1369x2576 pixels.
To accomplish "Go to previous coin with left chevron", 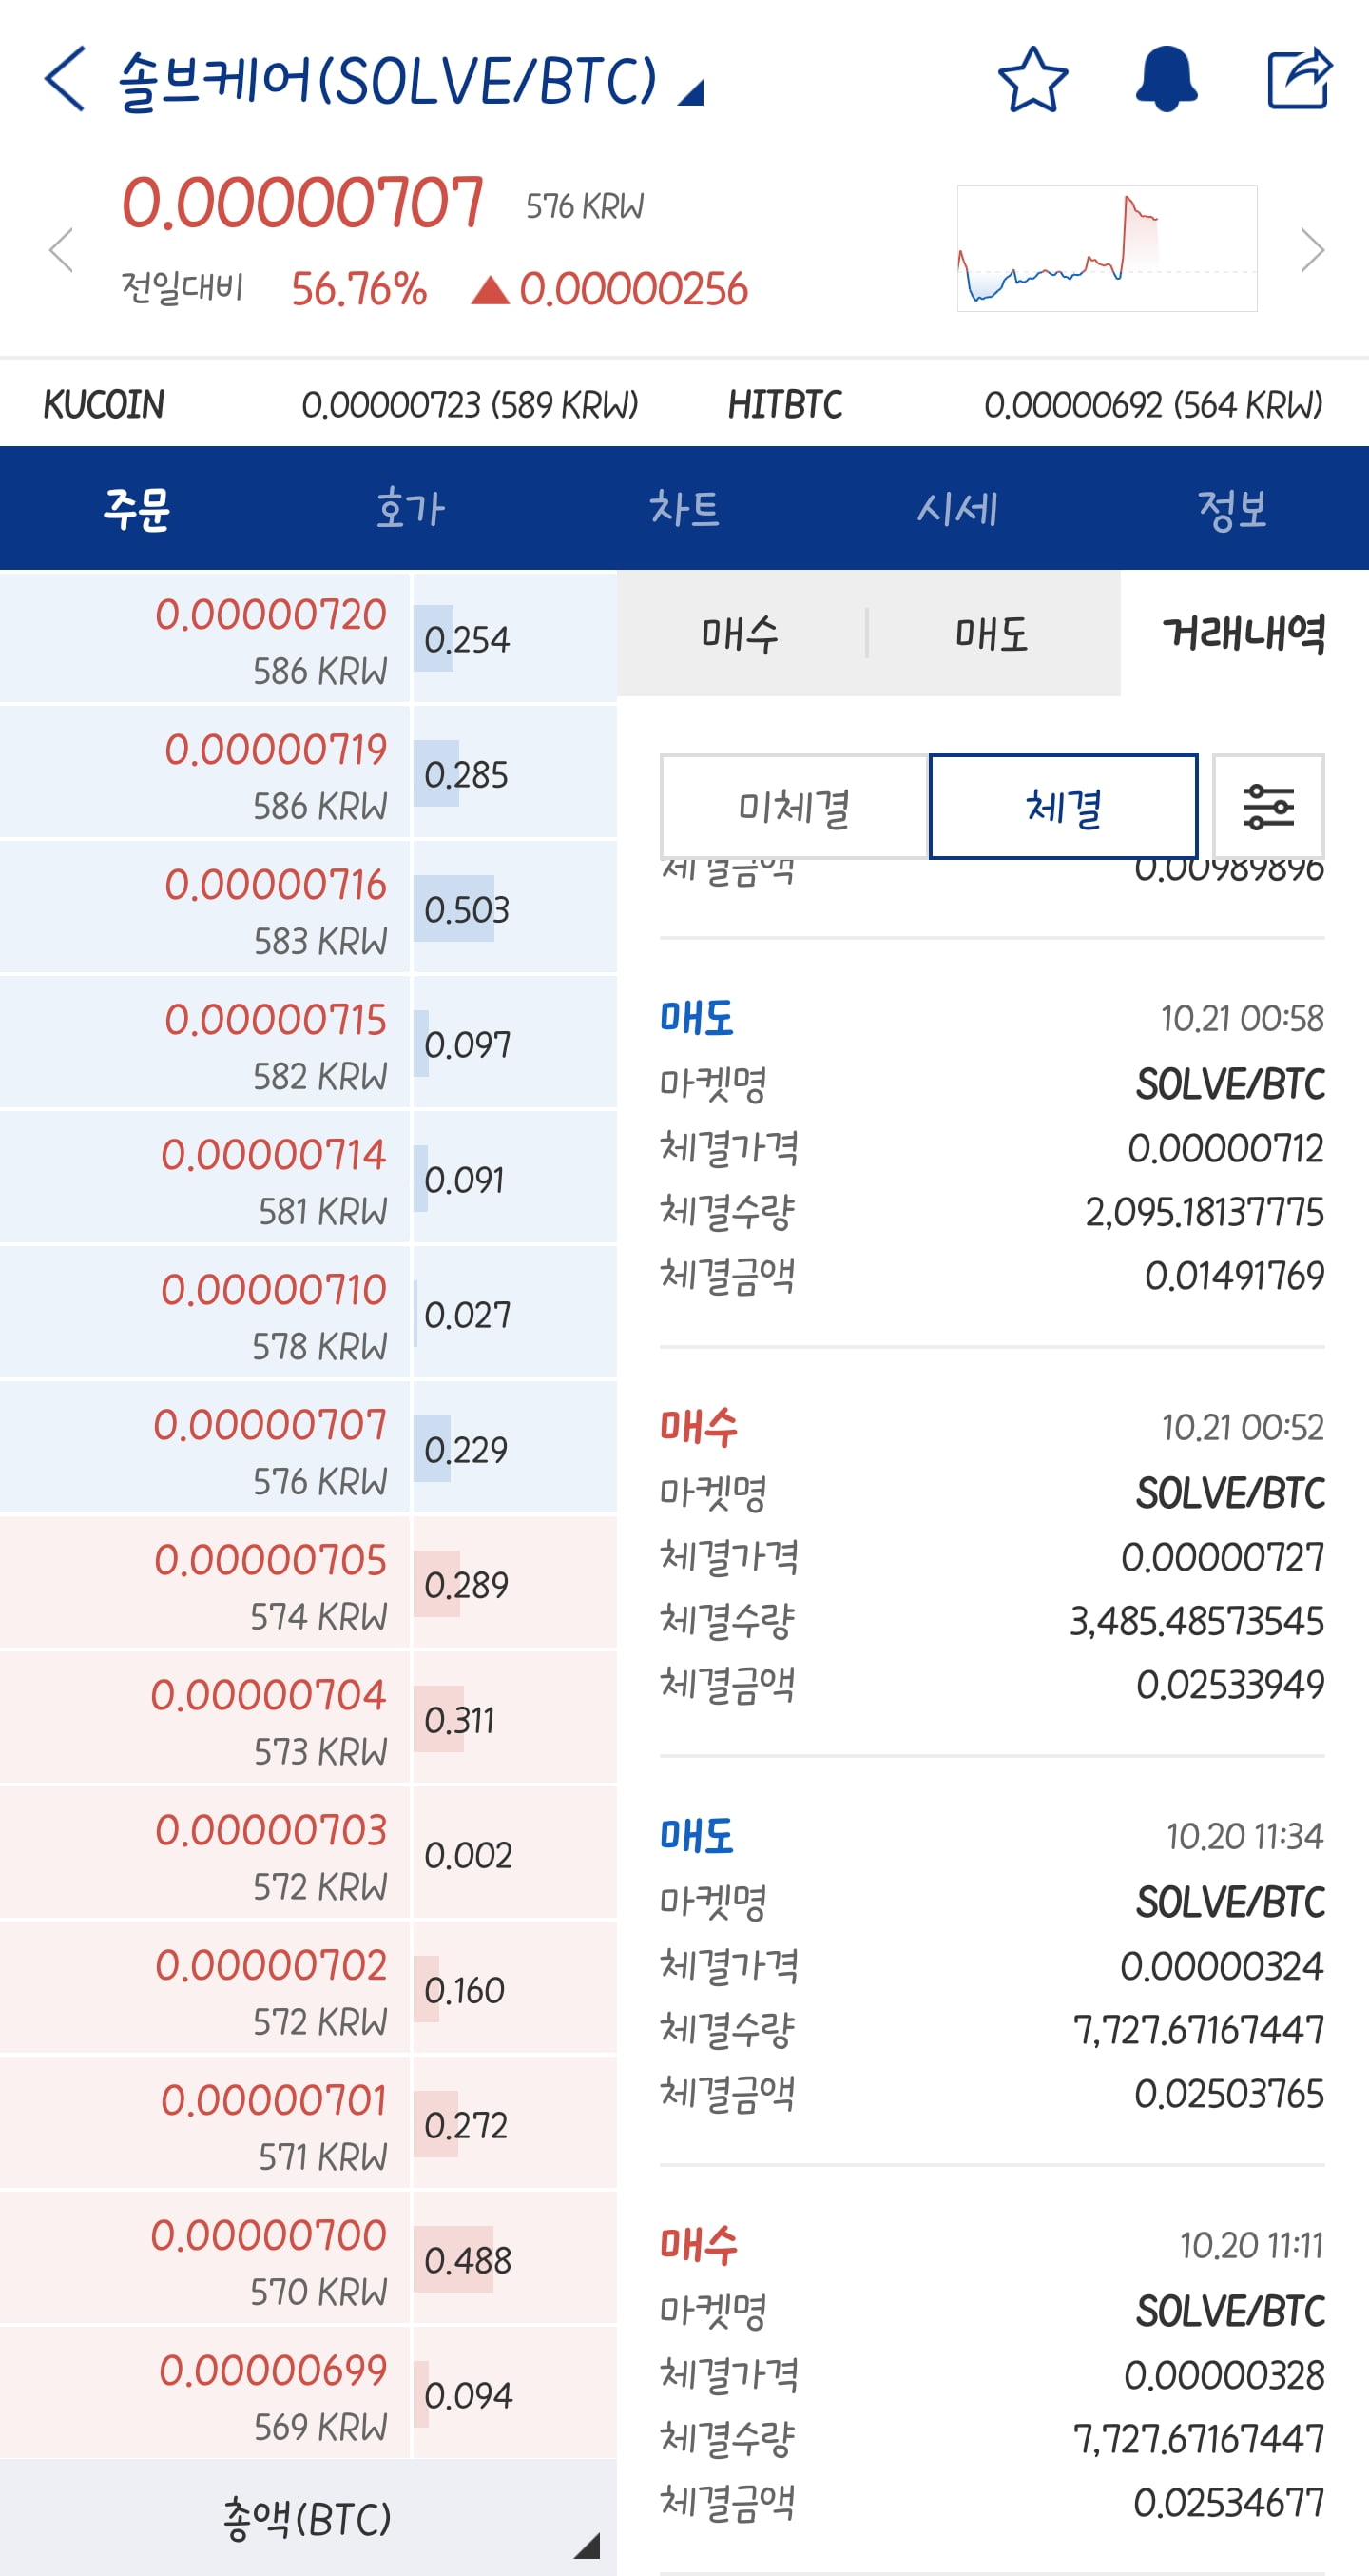I will click(x=62, y=250).
